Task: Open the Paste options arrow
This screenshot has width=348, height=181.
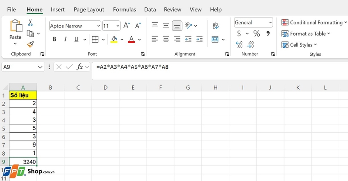Action: pyautogui.click(x=15, y=44)
